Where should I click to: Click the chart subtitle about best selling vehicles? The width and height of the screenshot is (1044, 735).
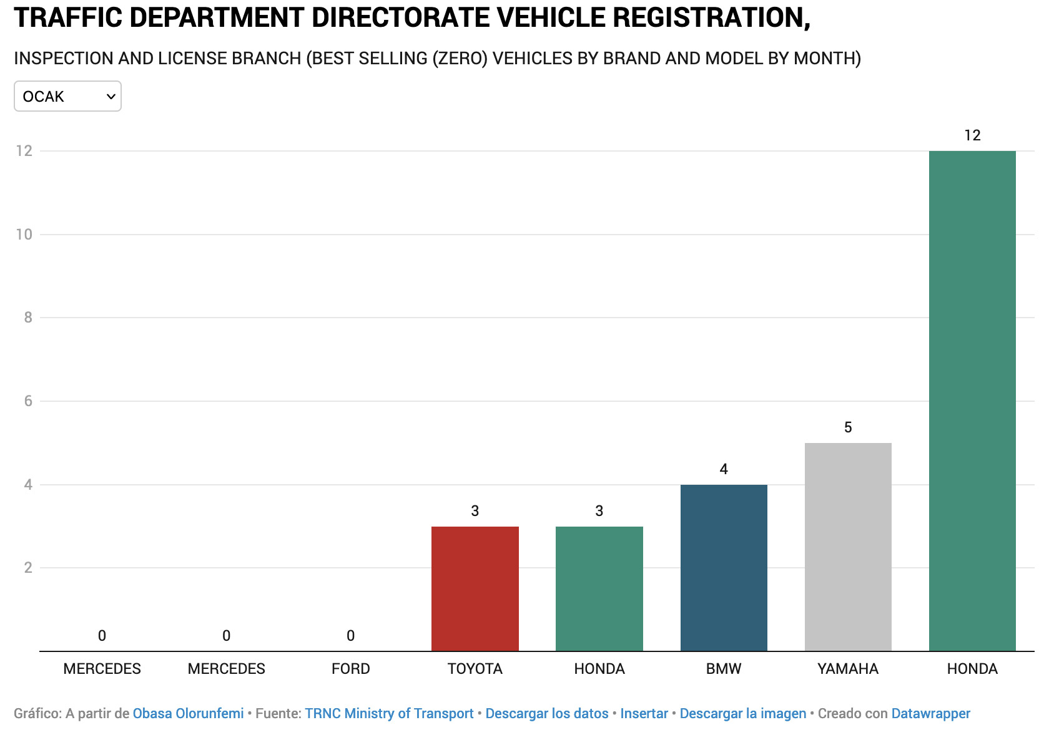point(438,58)
